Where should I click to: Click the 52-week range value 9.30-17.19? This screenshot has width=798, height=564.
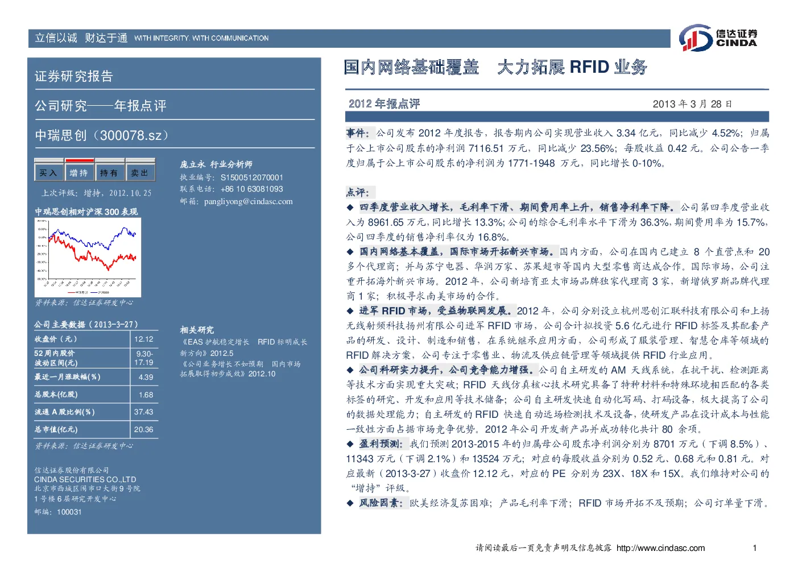pyautogui.click(x=144, y=358)
